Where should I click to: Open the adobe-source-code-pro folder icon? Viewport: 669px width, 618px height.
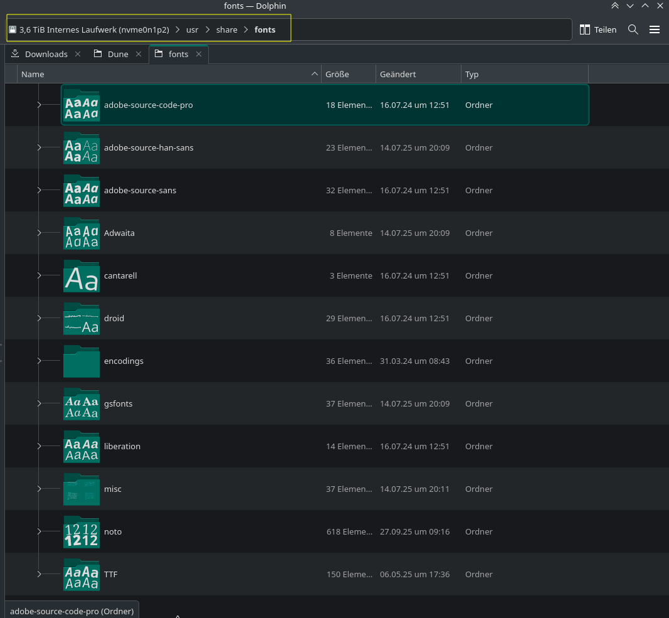pos(82,105)
